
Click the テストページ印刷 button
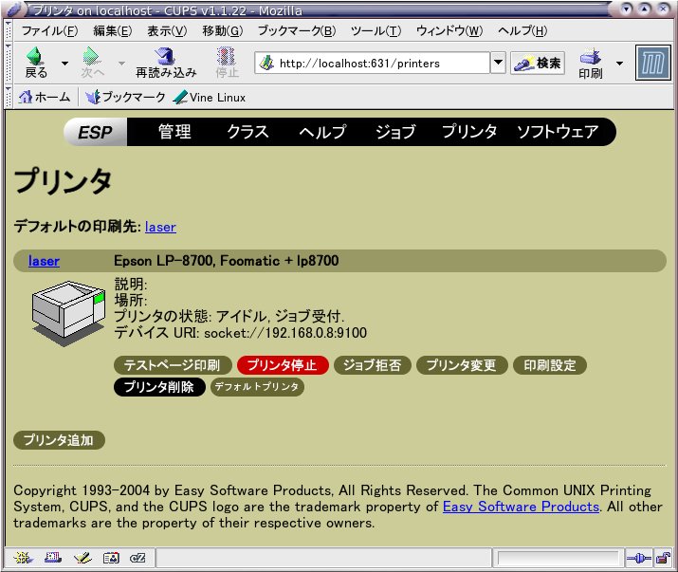pos(173,365)
